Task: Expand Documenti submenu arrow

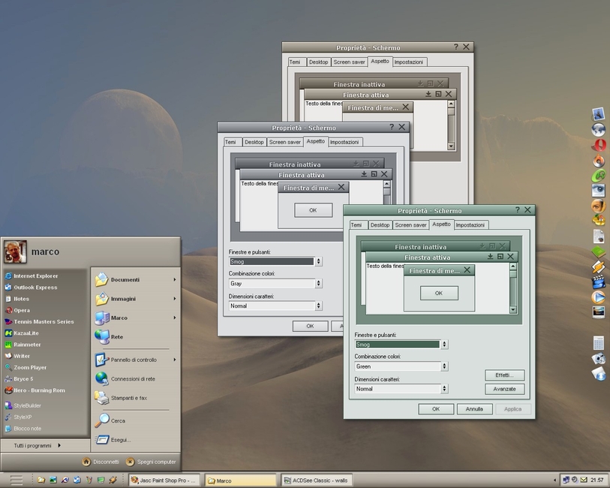Action: pyautogui.click(x=175, y=280)
